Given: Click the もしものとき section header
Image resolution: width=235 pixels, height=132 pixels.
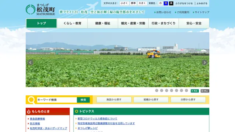Looking at the screenshot, I should [x=48, y=111].
